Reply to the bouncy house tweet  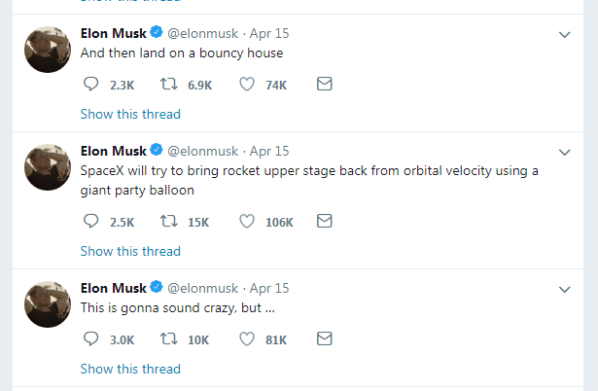point(90,85)
